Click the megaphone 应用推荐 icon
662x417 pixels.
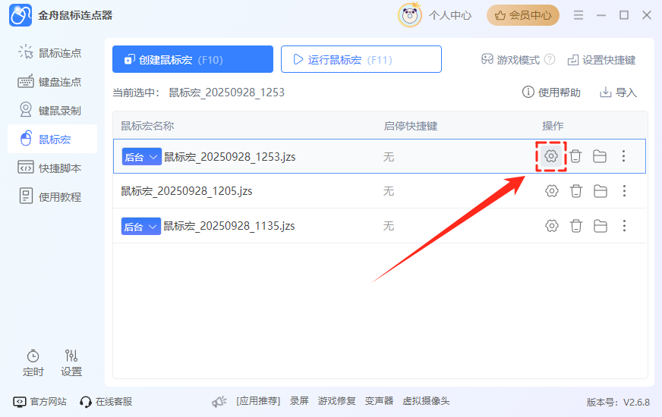pos(219,401)
